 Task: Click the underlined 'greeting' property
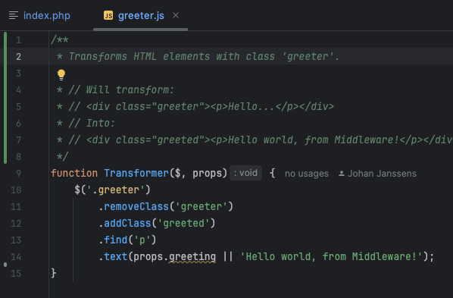pyautogui.click(x=192, y=257)
